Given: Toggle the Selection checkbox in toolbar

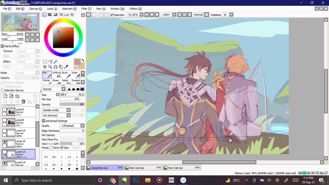Looking at the screenshot, I should pos(112,15).
